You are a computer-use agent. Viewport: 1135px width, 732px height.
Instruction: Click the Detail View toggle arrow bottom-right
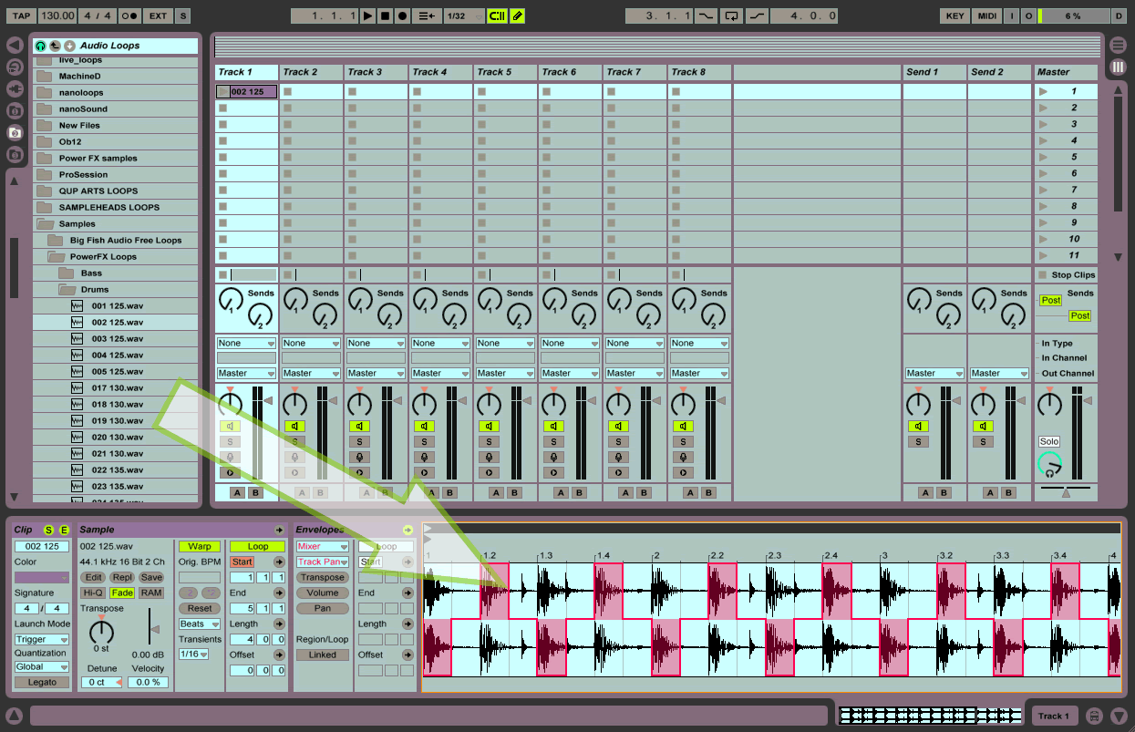[1119, 716]
